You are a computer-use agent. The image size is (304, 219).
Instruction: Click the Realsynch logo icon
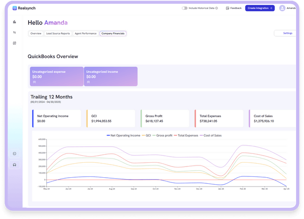pos(15,8)
